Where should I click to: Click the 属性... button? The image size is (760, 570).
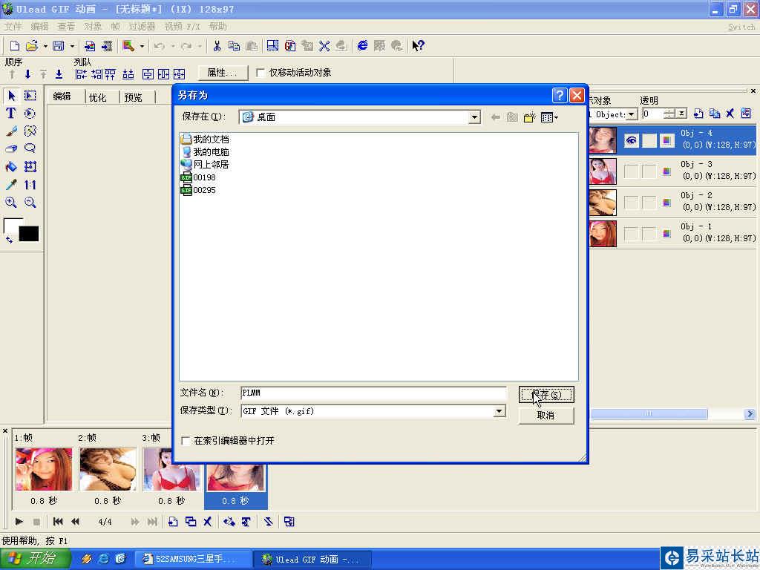[223, 73]
